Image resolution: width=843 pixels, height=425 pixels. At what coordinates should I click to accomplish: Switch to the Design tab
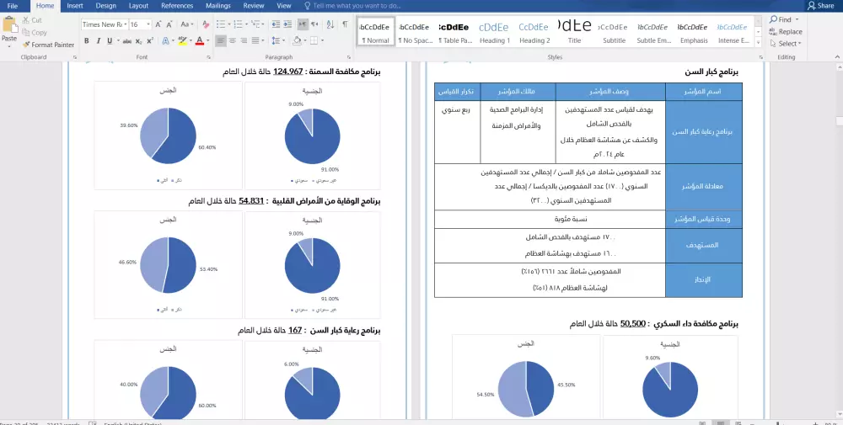[x=106, y=6]
